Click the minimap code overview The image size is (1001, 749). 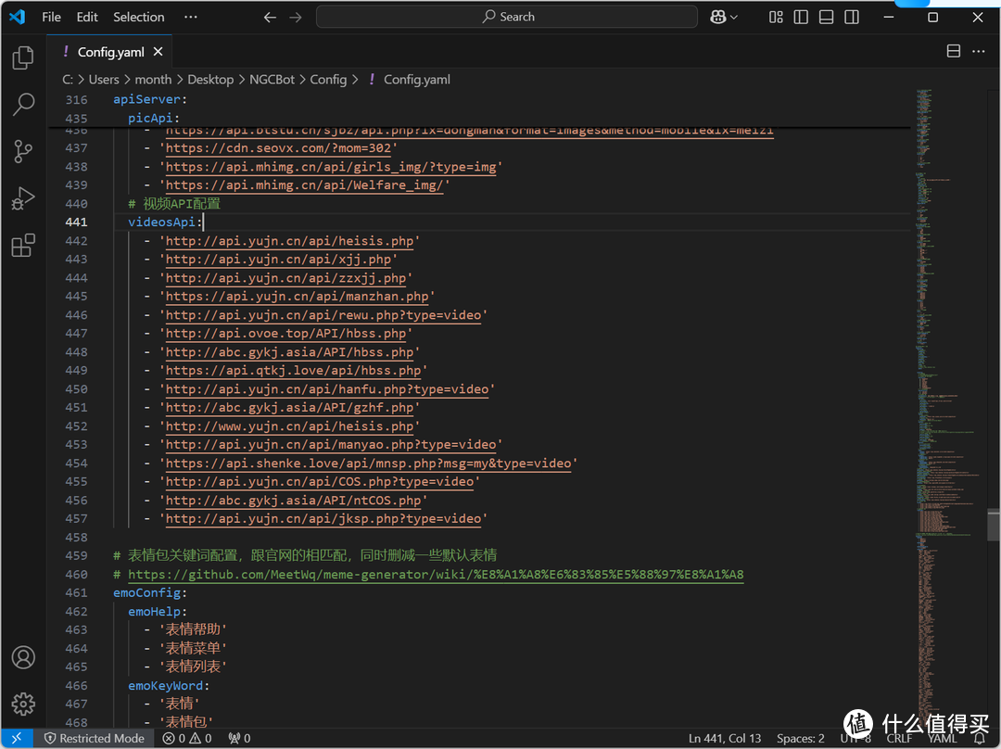coord(949,409)
